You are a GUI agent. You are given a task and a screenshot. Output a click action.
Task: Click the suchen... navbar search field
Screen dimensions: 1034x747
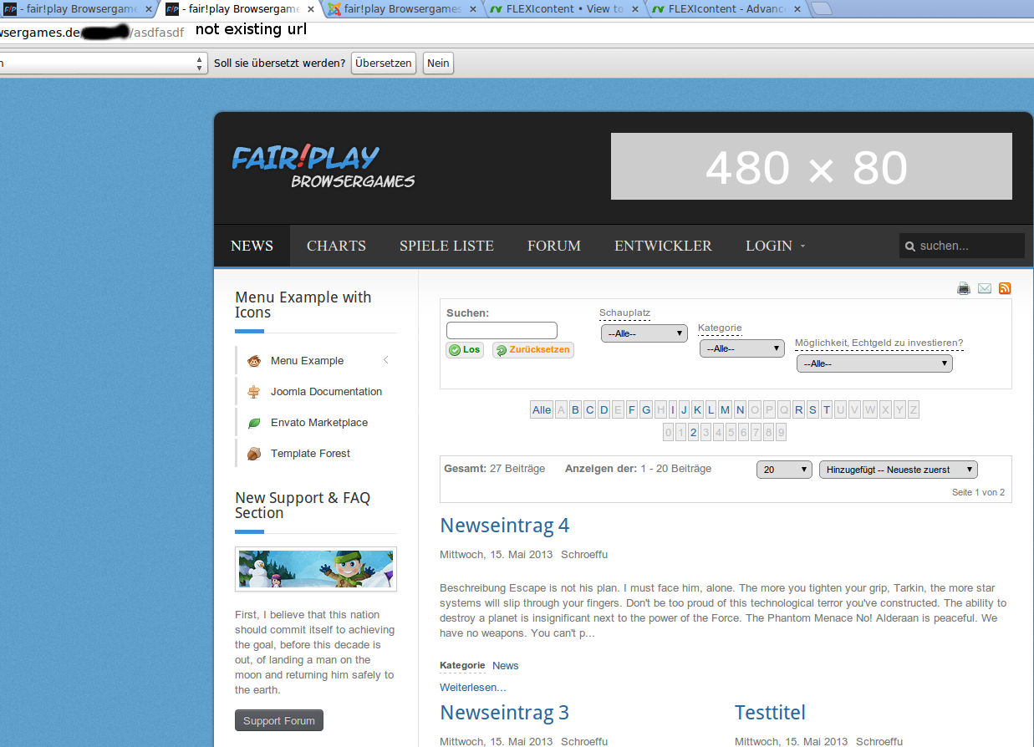962,246
